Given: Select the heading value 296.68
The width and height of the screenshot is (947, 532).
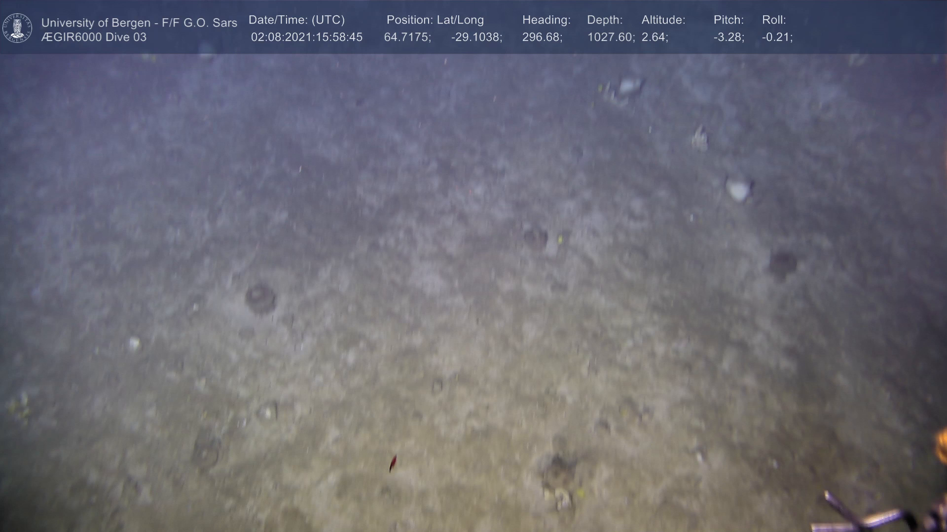Looking at the screenshot, I should tap(542, 37).
